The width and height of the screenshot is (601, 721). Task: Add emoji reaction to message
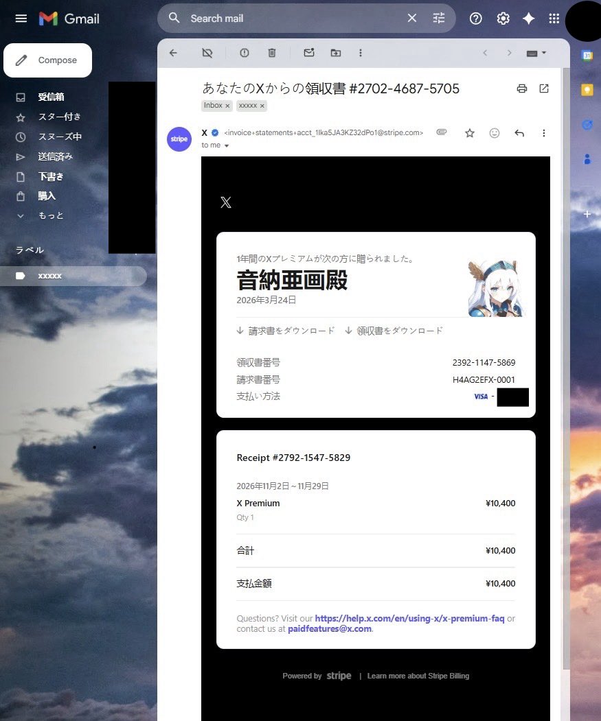494,133
